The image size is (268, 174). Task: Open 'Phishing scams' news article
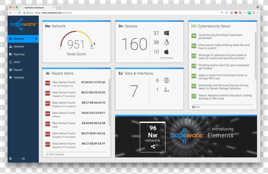coord(224,67)
